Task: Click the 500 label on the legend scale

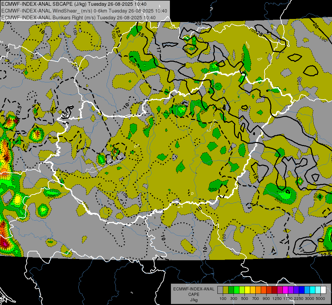Action: pyautogui.click(x=245, y=299)
